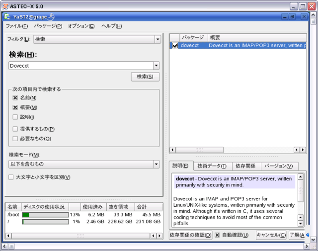
Task: Switch to the 技術データ tab
Action: coord(211,166)
